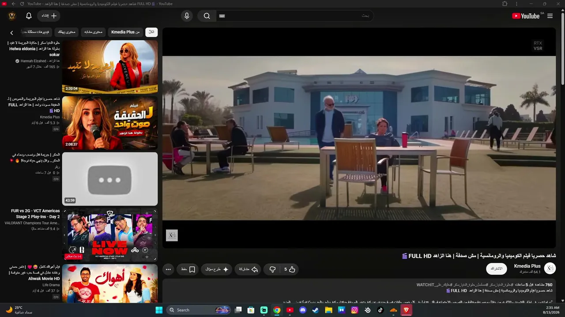Select the 'من Kmedia Plus' filter chip
This screenshot has width=565, height=317.
(x=125, y=32)
